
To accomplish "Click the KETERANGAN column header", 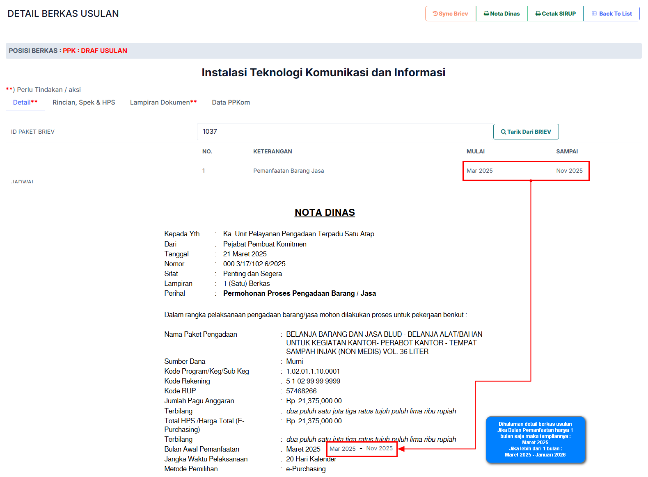I will pyautogui.click(x=272, y=151).
